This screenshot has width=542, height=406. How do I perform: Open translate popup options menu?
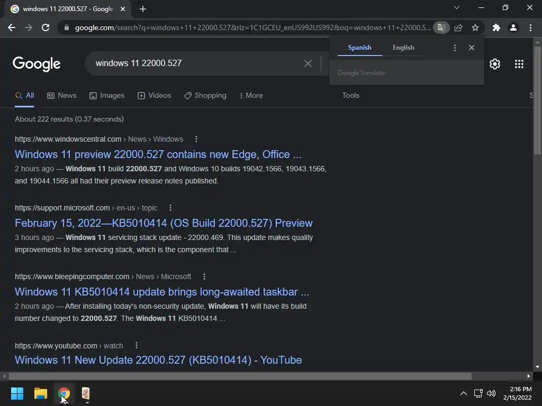pos(455,48)
